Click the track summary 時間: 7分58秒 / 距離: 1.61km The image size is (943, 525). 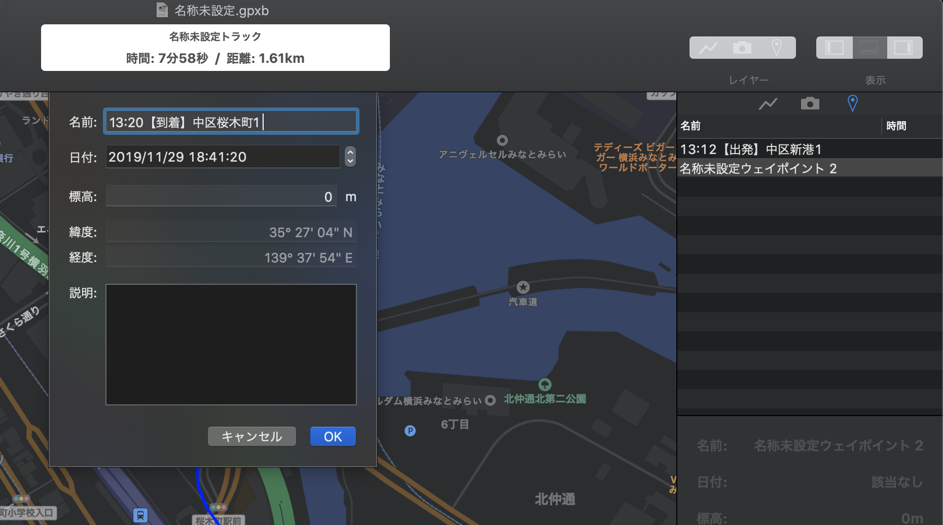215,58
